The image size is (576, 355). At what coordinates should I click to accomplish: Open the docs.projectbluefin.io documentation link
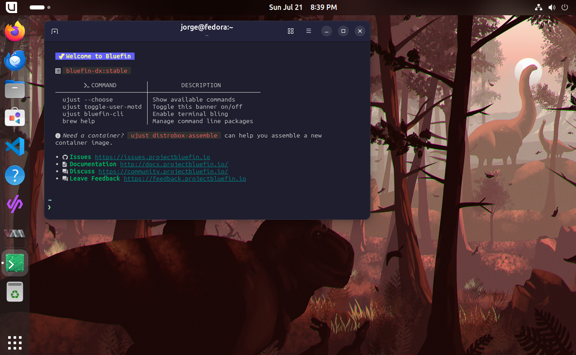pos(174,164)
